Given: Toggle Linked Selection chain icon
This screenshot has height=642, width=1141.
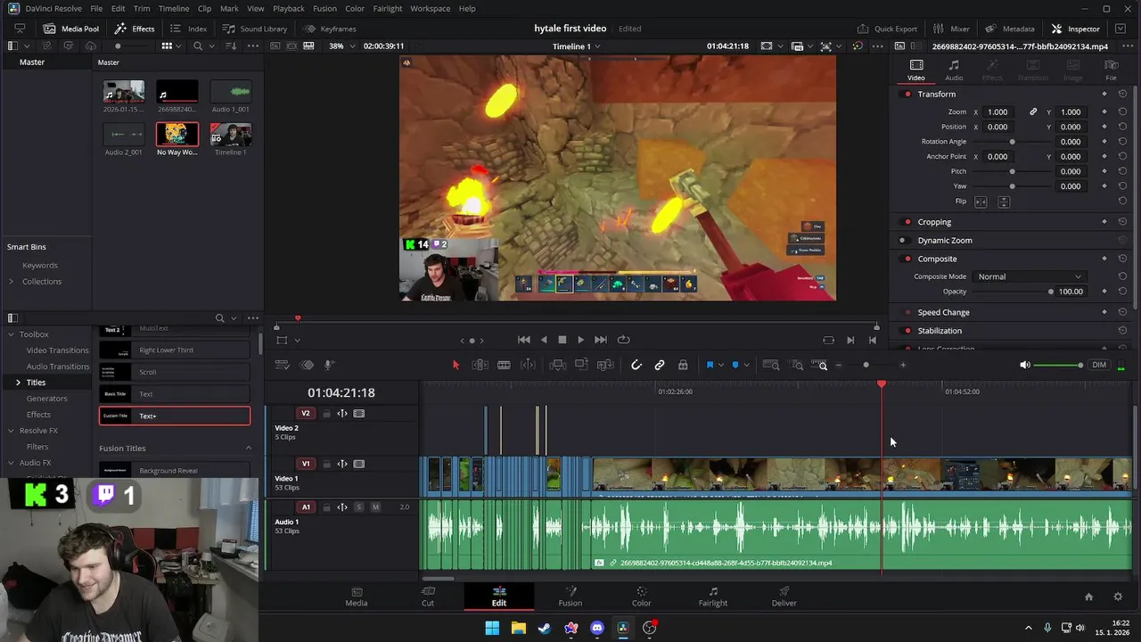Looking at the screenshot, I should pos(660,365).
